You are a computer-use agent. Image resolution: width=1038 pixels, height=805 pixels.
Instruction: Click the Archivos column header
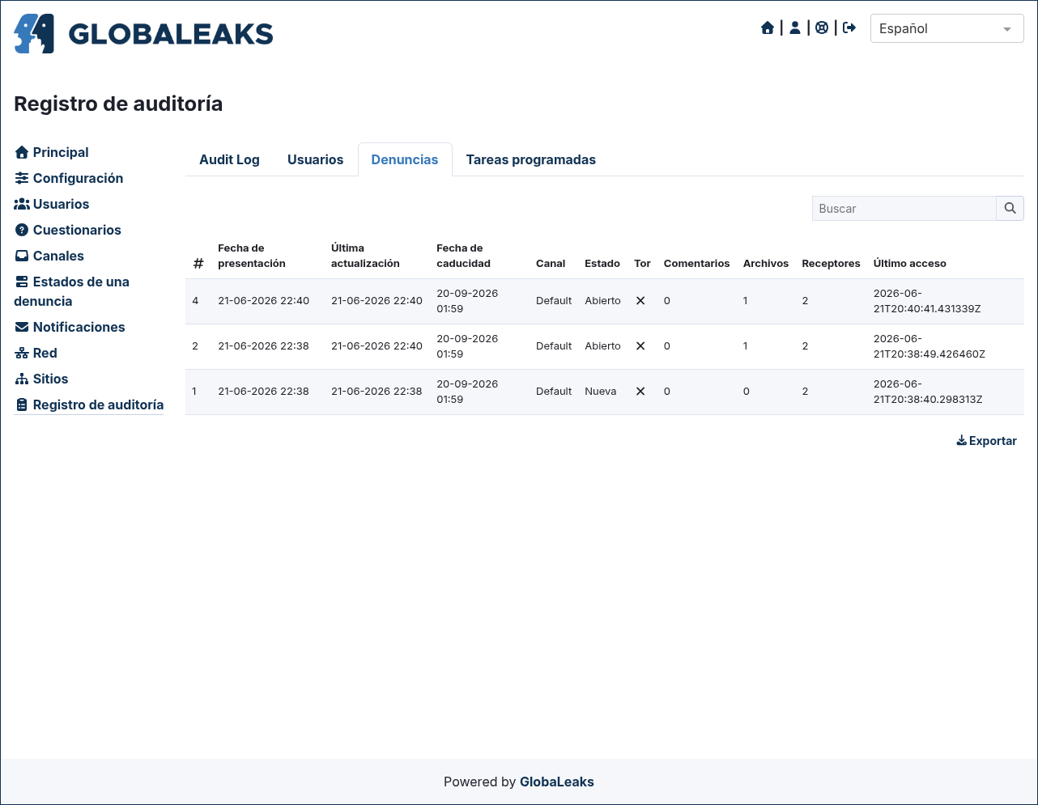(x=766, y=264)
